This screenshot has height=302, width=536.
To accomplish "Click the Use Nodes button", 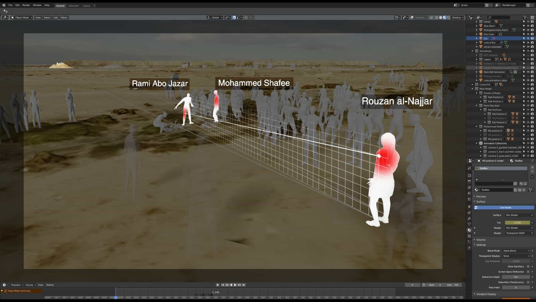I will pyautogui.click(x=505, y=207).
